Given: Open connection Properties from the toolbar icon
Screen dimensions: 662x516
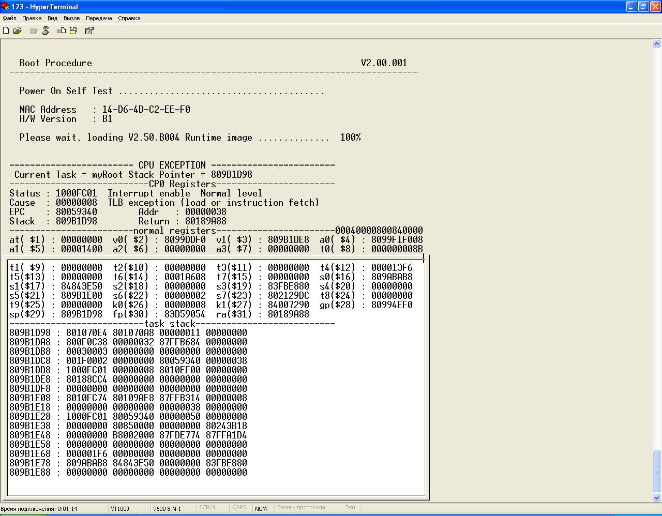Looking at the screenshot, I should coord(89,31).
